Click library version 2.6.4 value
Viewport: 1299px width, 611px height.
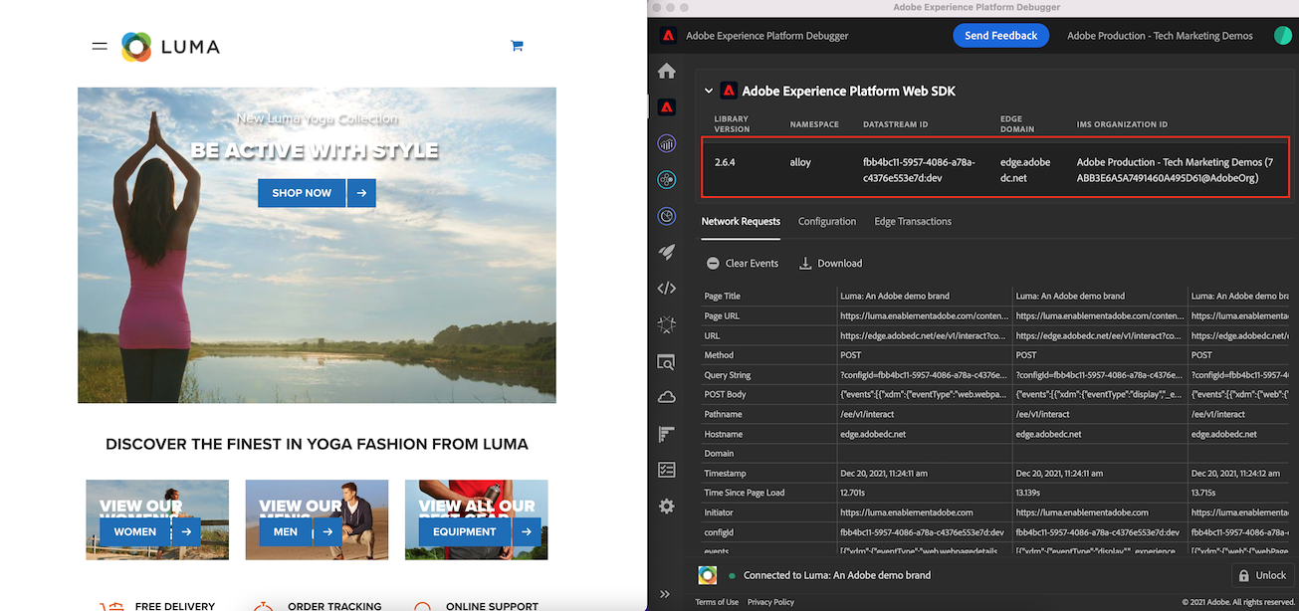(x=727, y=162)
